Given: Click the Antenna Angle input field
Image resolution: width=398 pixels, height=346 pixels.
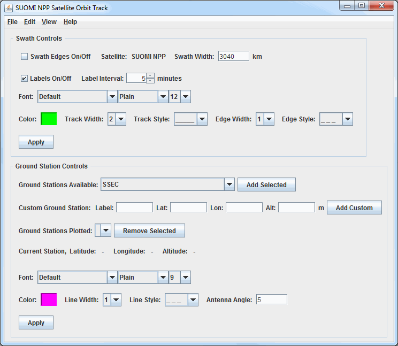Looking at the screenshot, I should (272, 299).
